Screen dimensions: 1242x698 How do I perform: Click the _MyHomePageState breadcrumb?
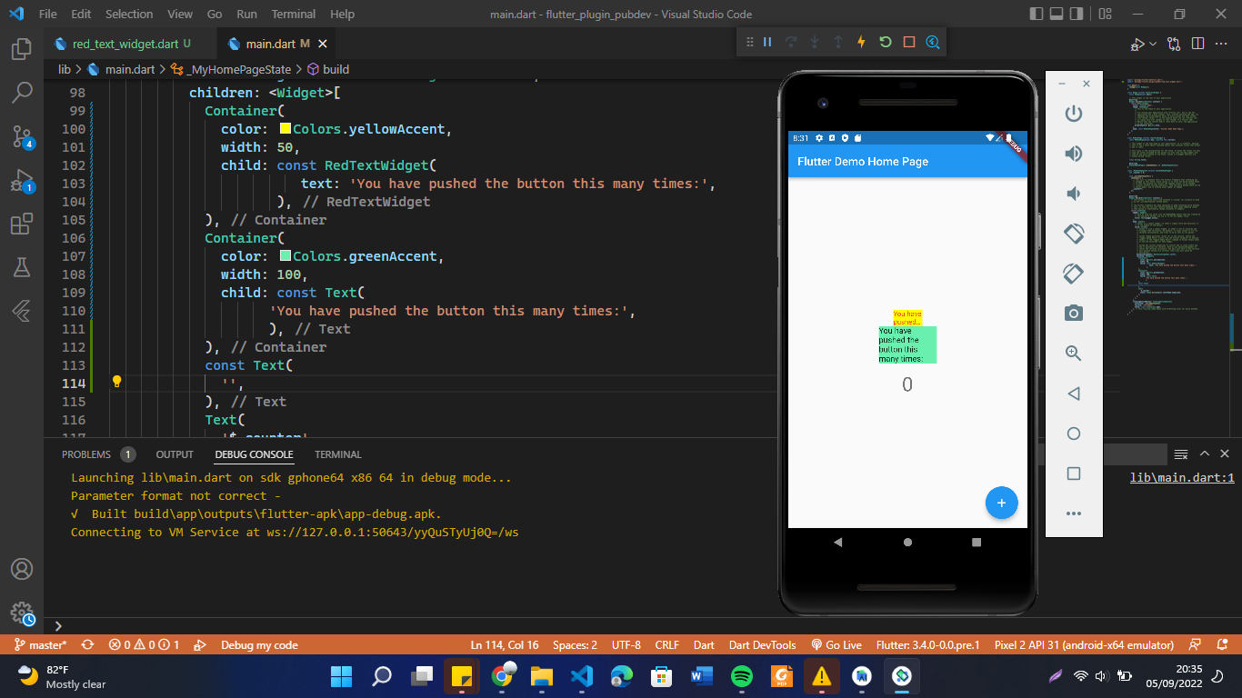(x=238, y=69)
